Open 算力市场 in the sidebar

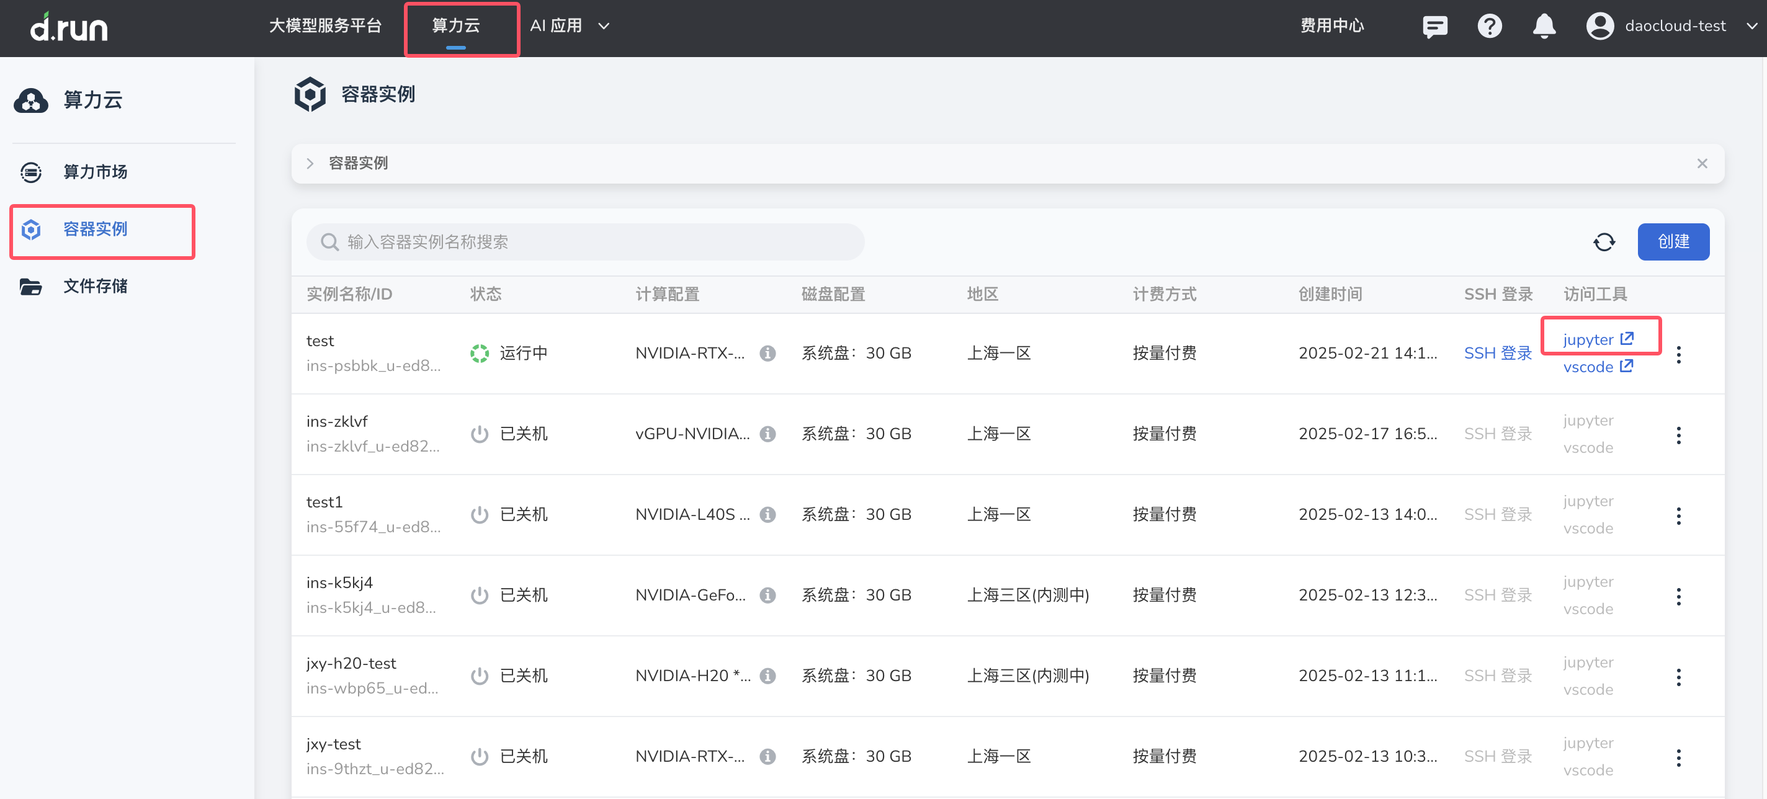click(x=95, y=171)
